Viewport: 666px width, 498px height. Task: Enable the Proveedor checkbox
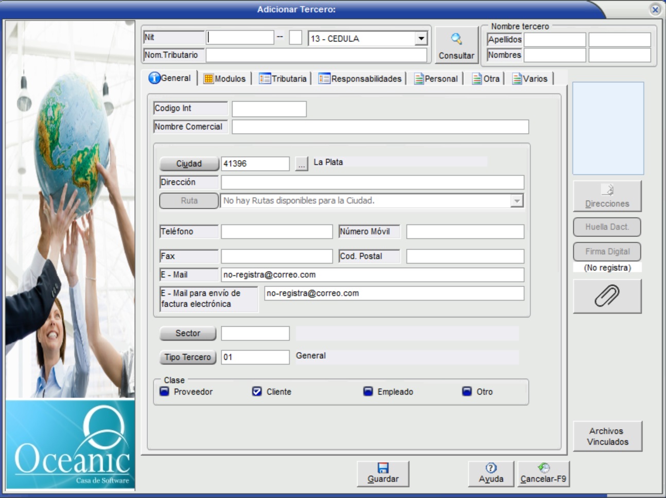click(165, 392)
